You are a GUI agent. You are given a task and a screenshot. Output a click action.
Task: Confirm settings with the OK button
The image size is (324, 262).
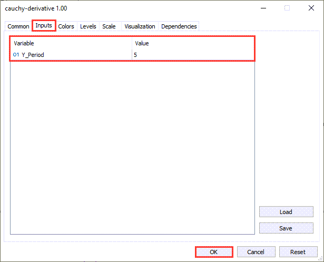point(213,252)
